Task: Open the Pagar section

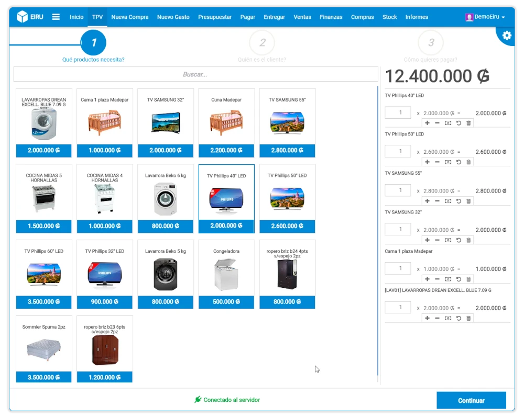Action: (x=248, y=17)
